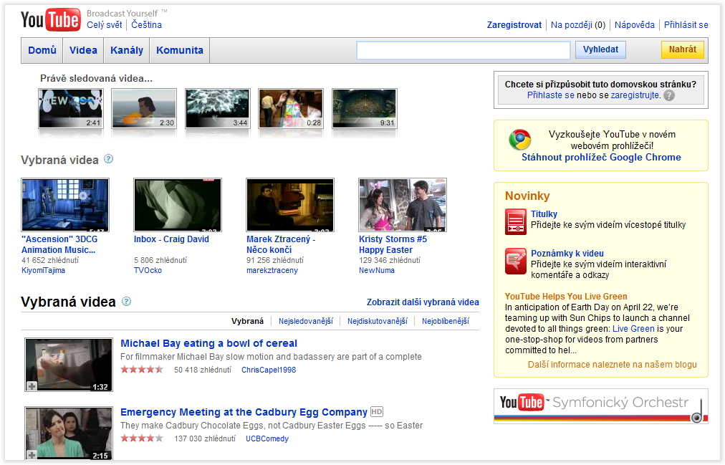725x465 pixels.
Task: Open the 2:30 recently watched thumbnail
Action: 144,108
